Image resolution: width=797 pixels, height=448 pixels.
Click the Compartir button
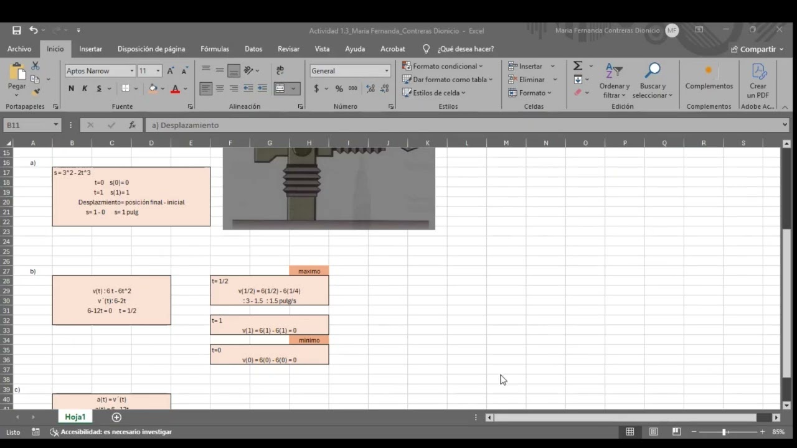(758, 49)
